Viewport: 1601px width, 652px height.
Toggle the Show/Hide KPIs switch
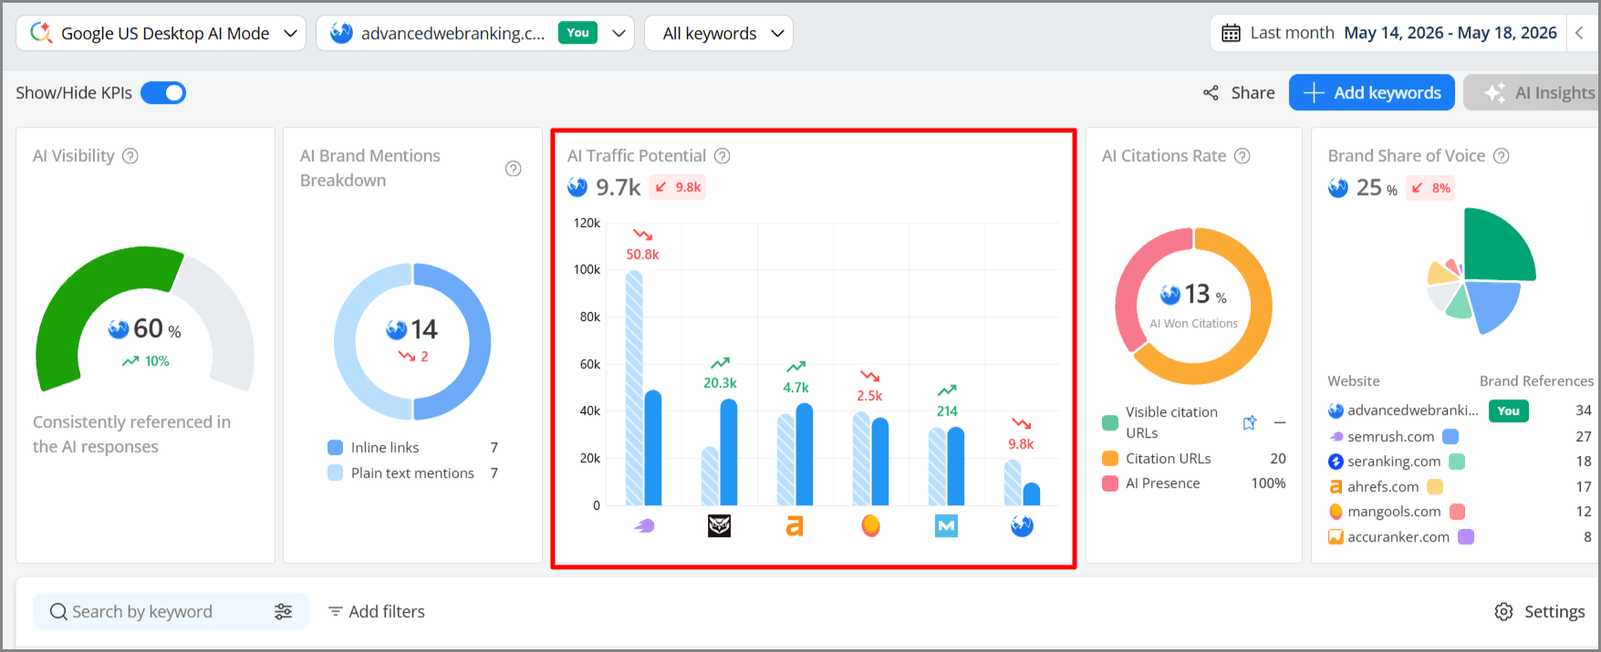pyautogui.click(x=163, y=93)
